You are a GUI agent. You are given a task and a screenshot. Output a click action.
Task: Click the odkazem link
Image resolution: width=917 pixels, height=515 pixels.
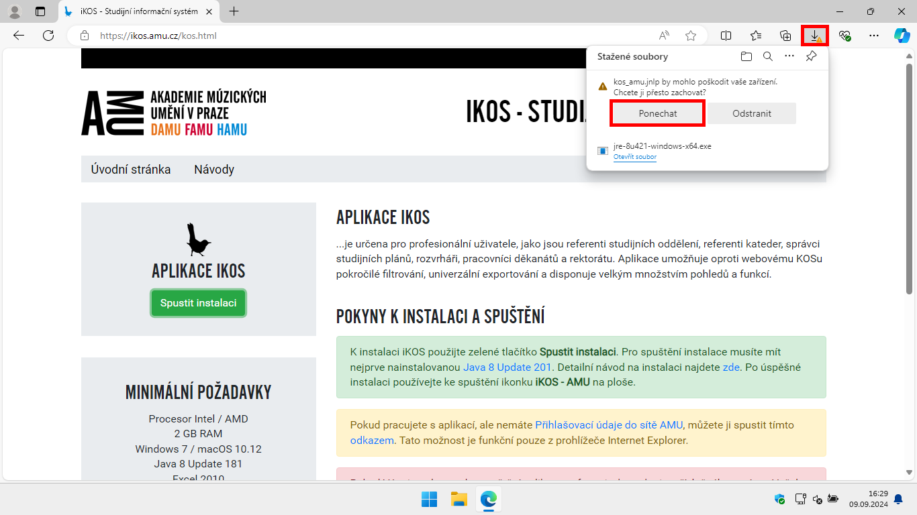pos(372,441)
